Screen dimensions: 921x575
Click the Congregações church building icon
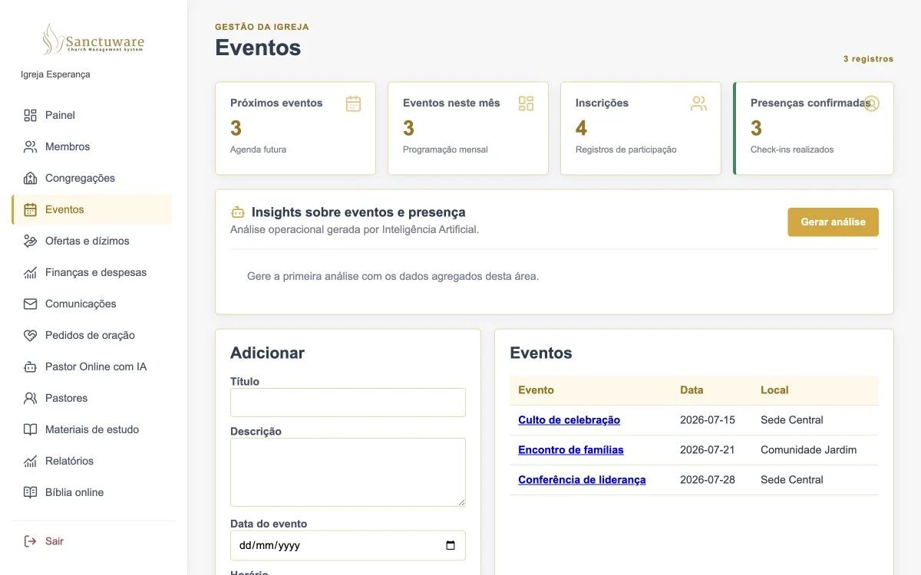pyautogui.click(x=30, y=178)
